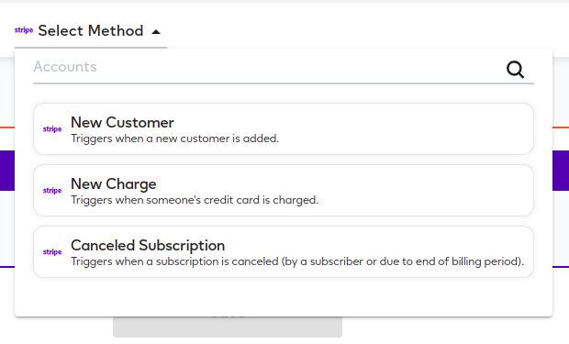Select the New Customer trigger

coord(284,128)
